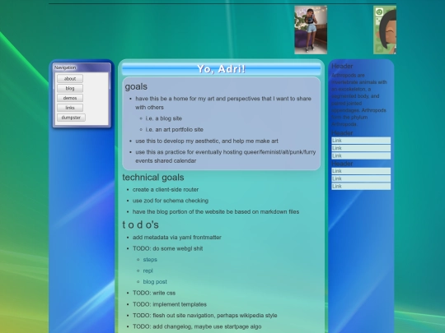Click the develop my aesthetic goal line

207,141
